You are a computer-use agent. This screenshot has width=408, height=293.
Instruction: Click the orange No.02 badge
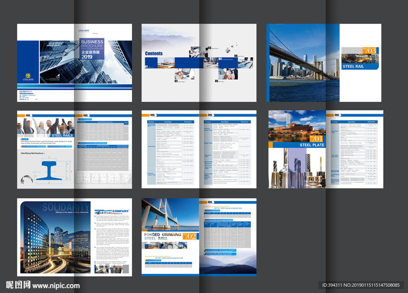click(x=189, y=236)
